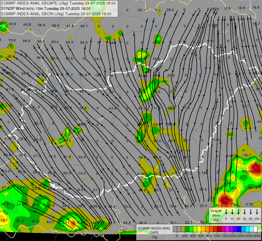
Task: Click the wind legend arrow above the 5 label
Action: (226, 212)
